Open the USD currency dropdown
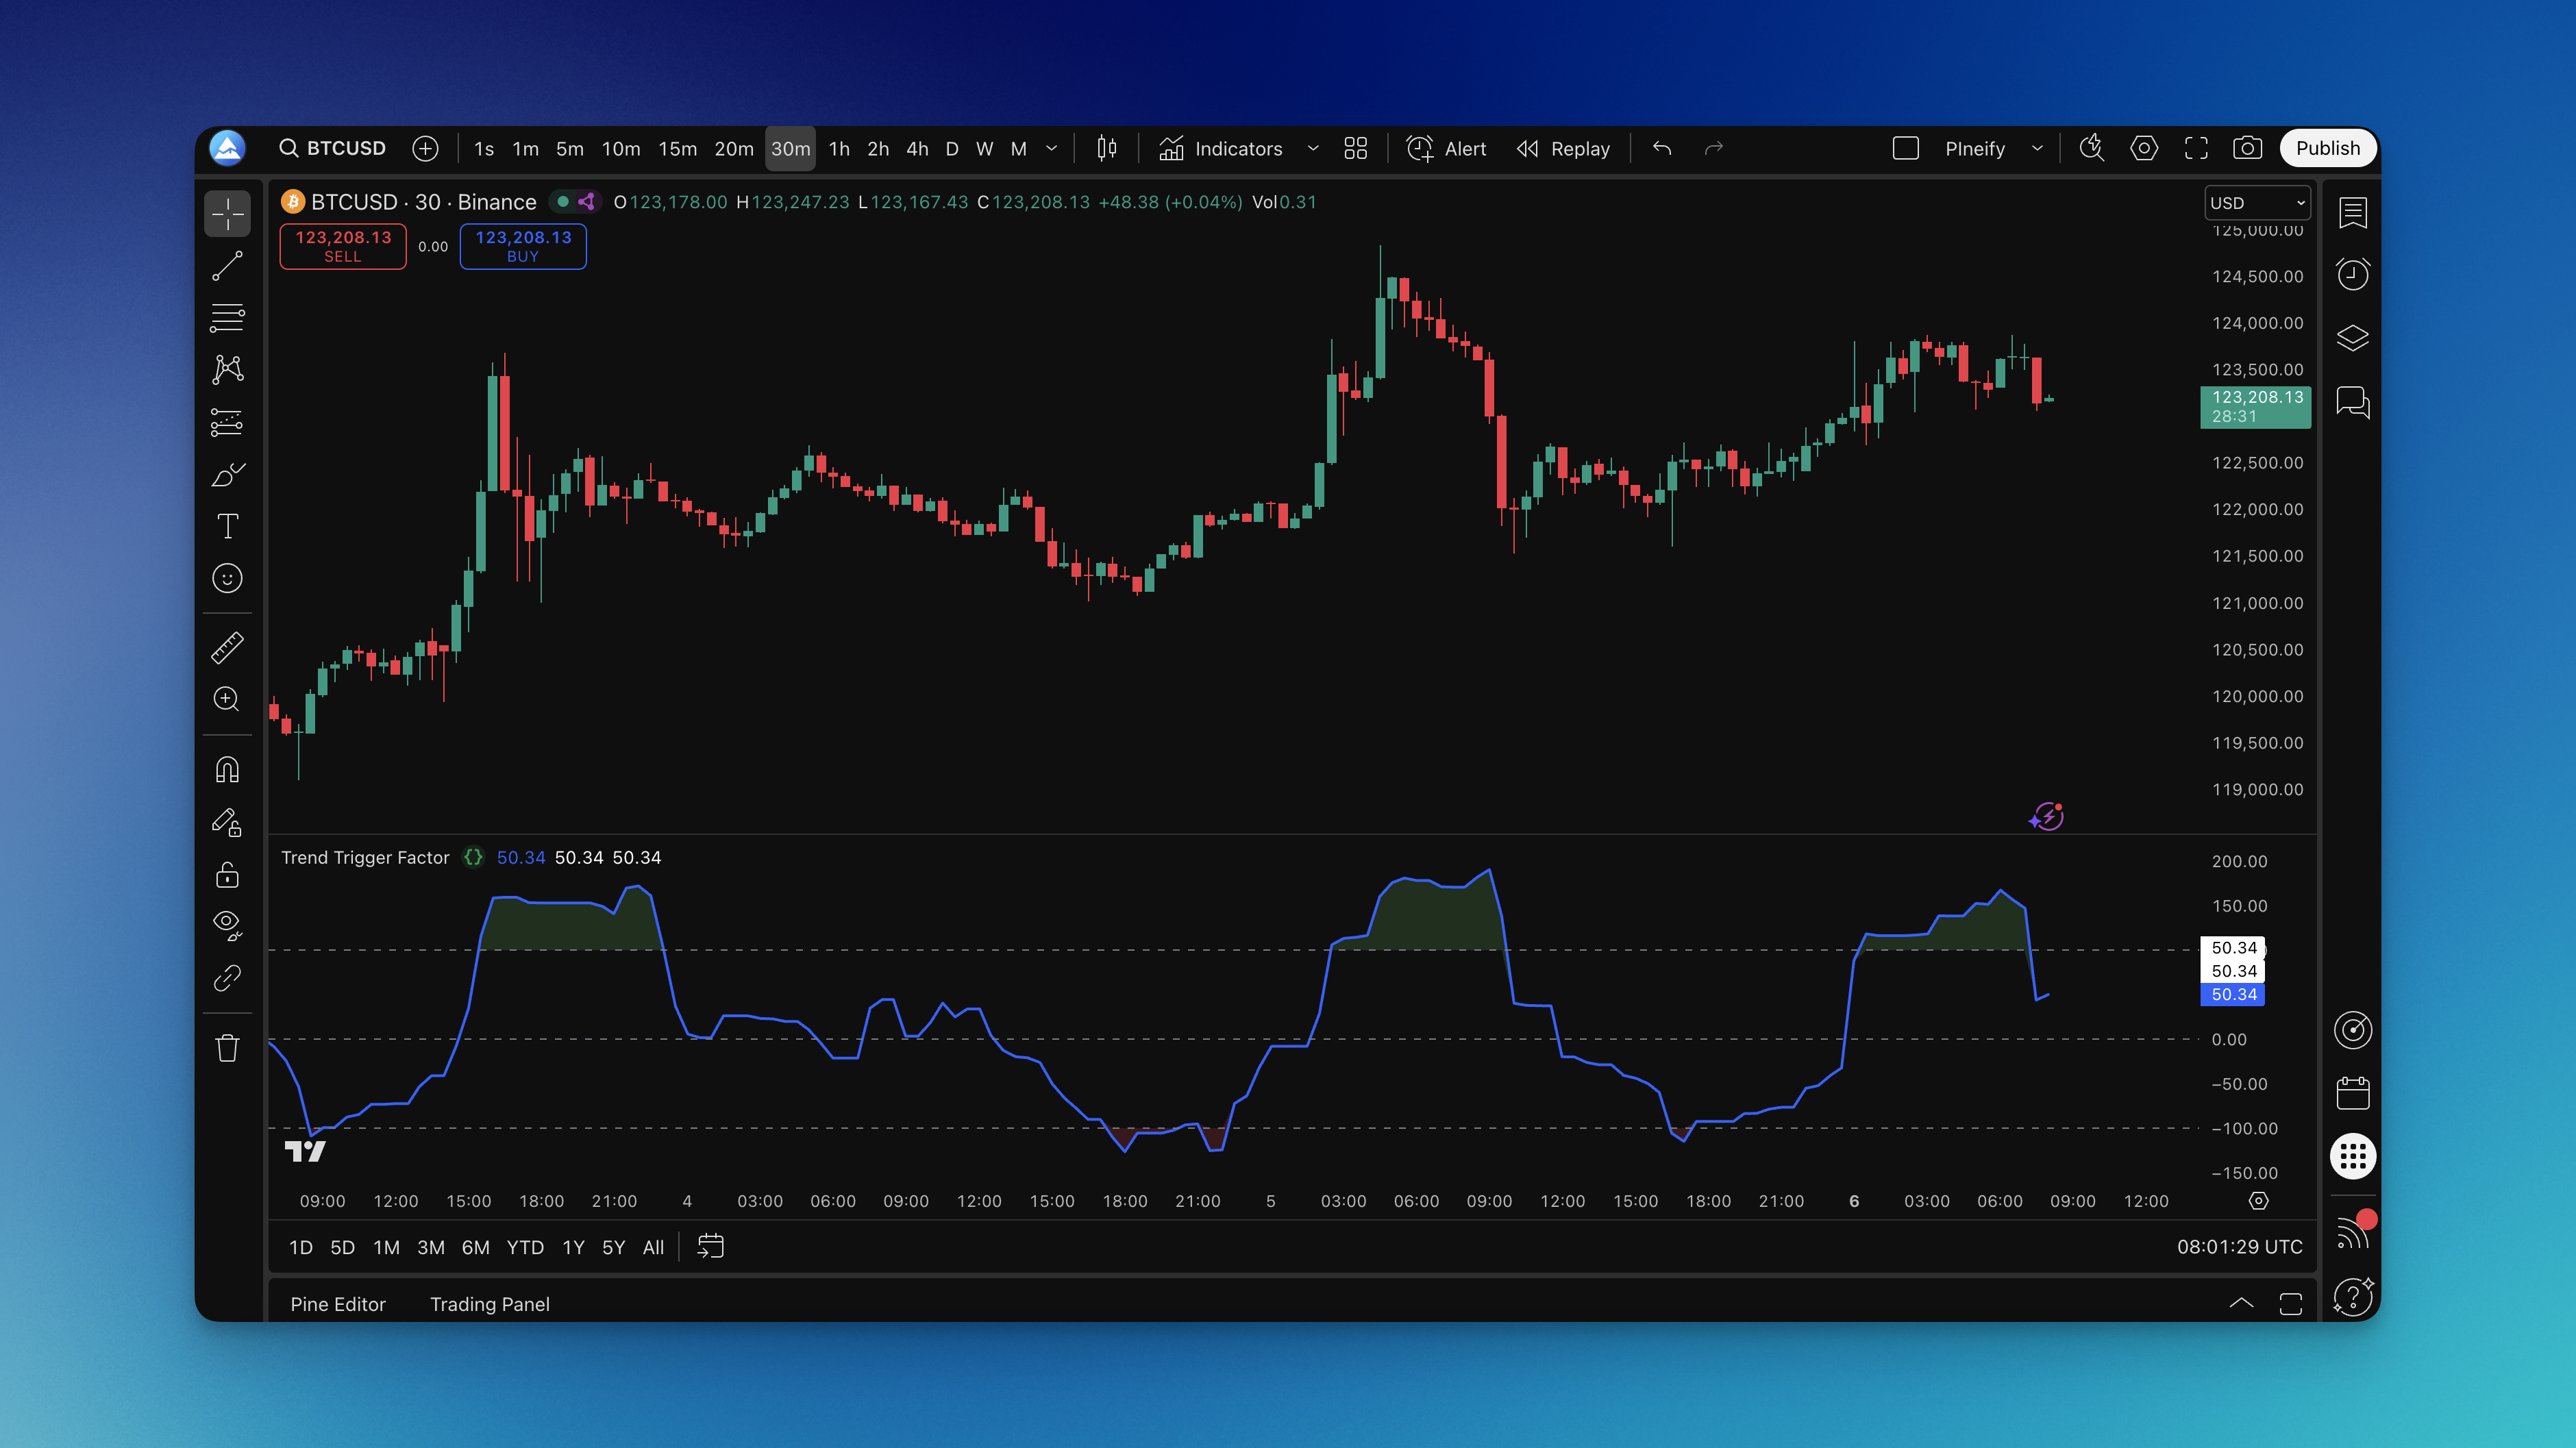2576x1448 pixels. [x=2257, y=203]
